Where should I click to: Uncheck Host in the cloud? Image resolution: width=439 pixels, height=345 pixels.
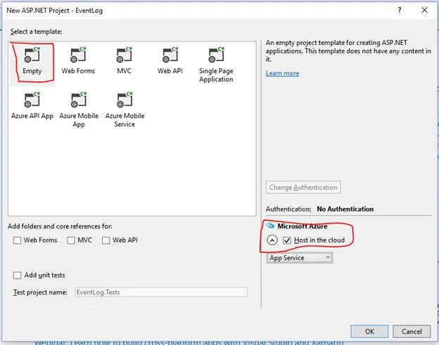pyautogui.click(x=287, y=240)
